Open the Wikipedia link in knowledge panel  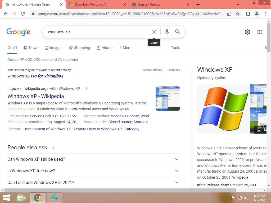click(x=240, y=177)
